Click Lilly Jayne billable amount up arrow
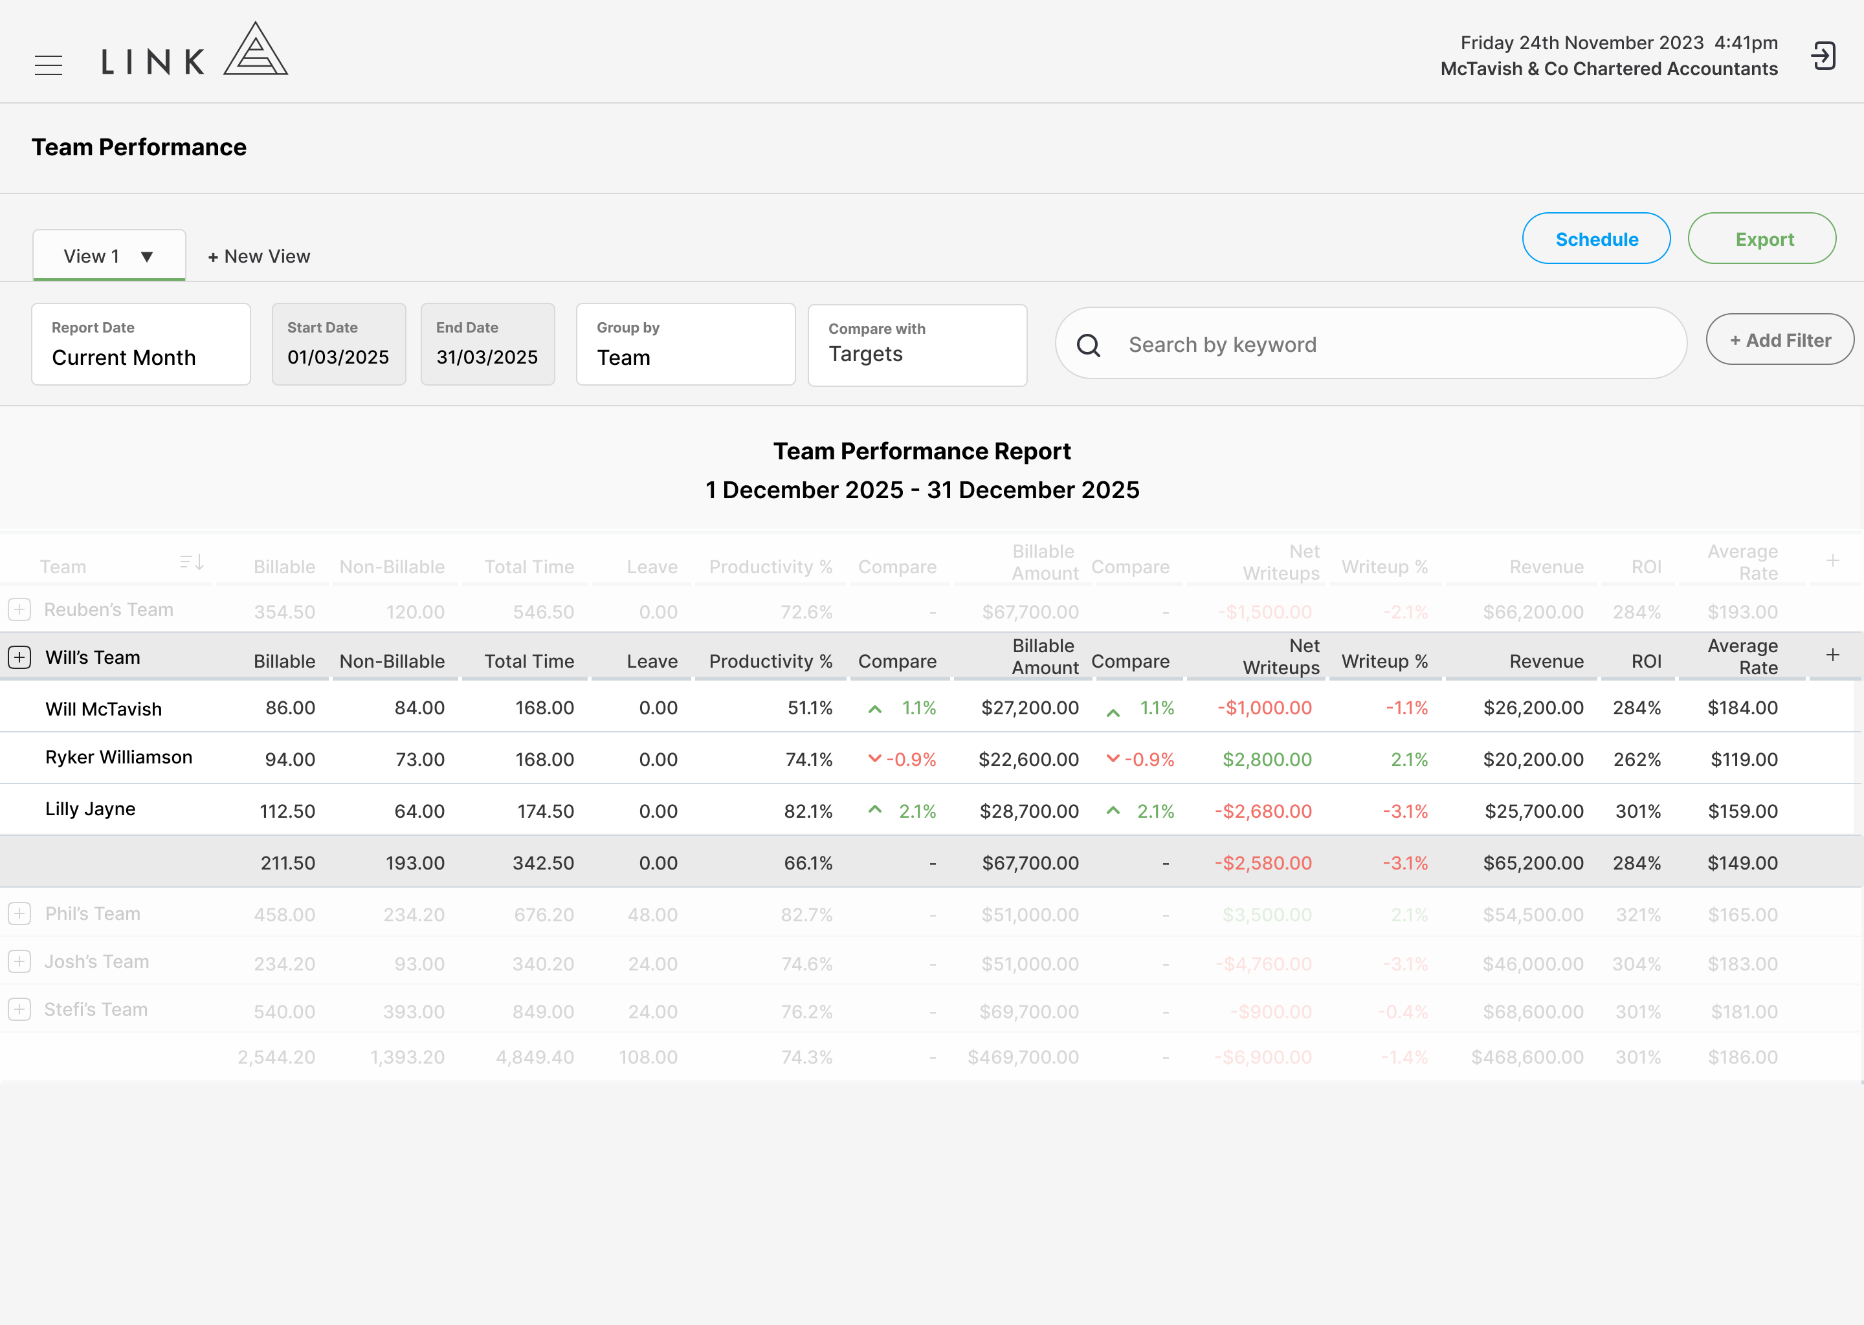The width and height of the screenshot is (1864, 1325). pos(1113,810)
